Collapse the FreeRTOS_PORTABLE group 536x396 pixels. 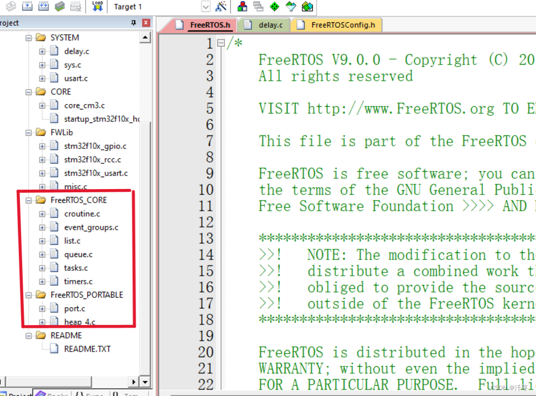[29, 295]
